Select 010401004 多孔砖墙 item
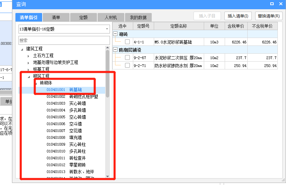286x185 pixels. pyautogui.click(x=66, y=110)
